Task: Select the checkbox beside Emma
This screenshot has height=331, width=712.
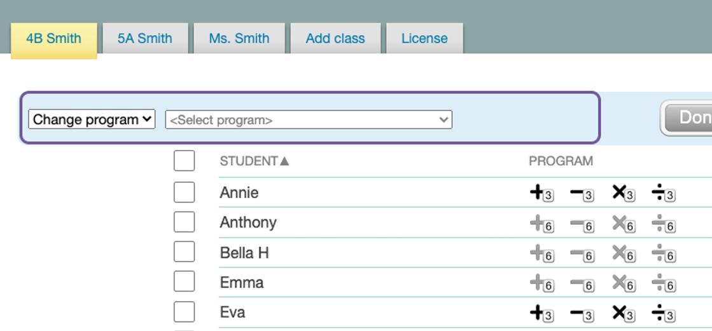Action: tap(184, 281)
